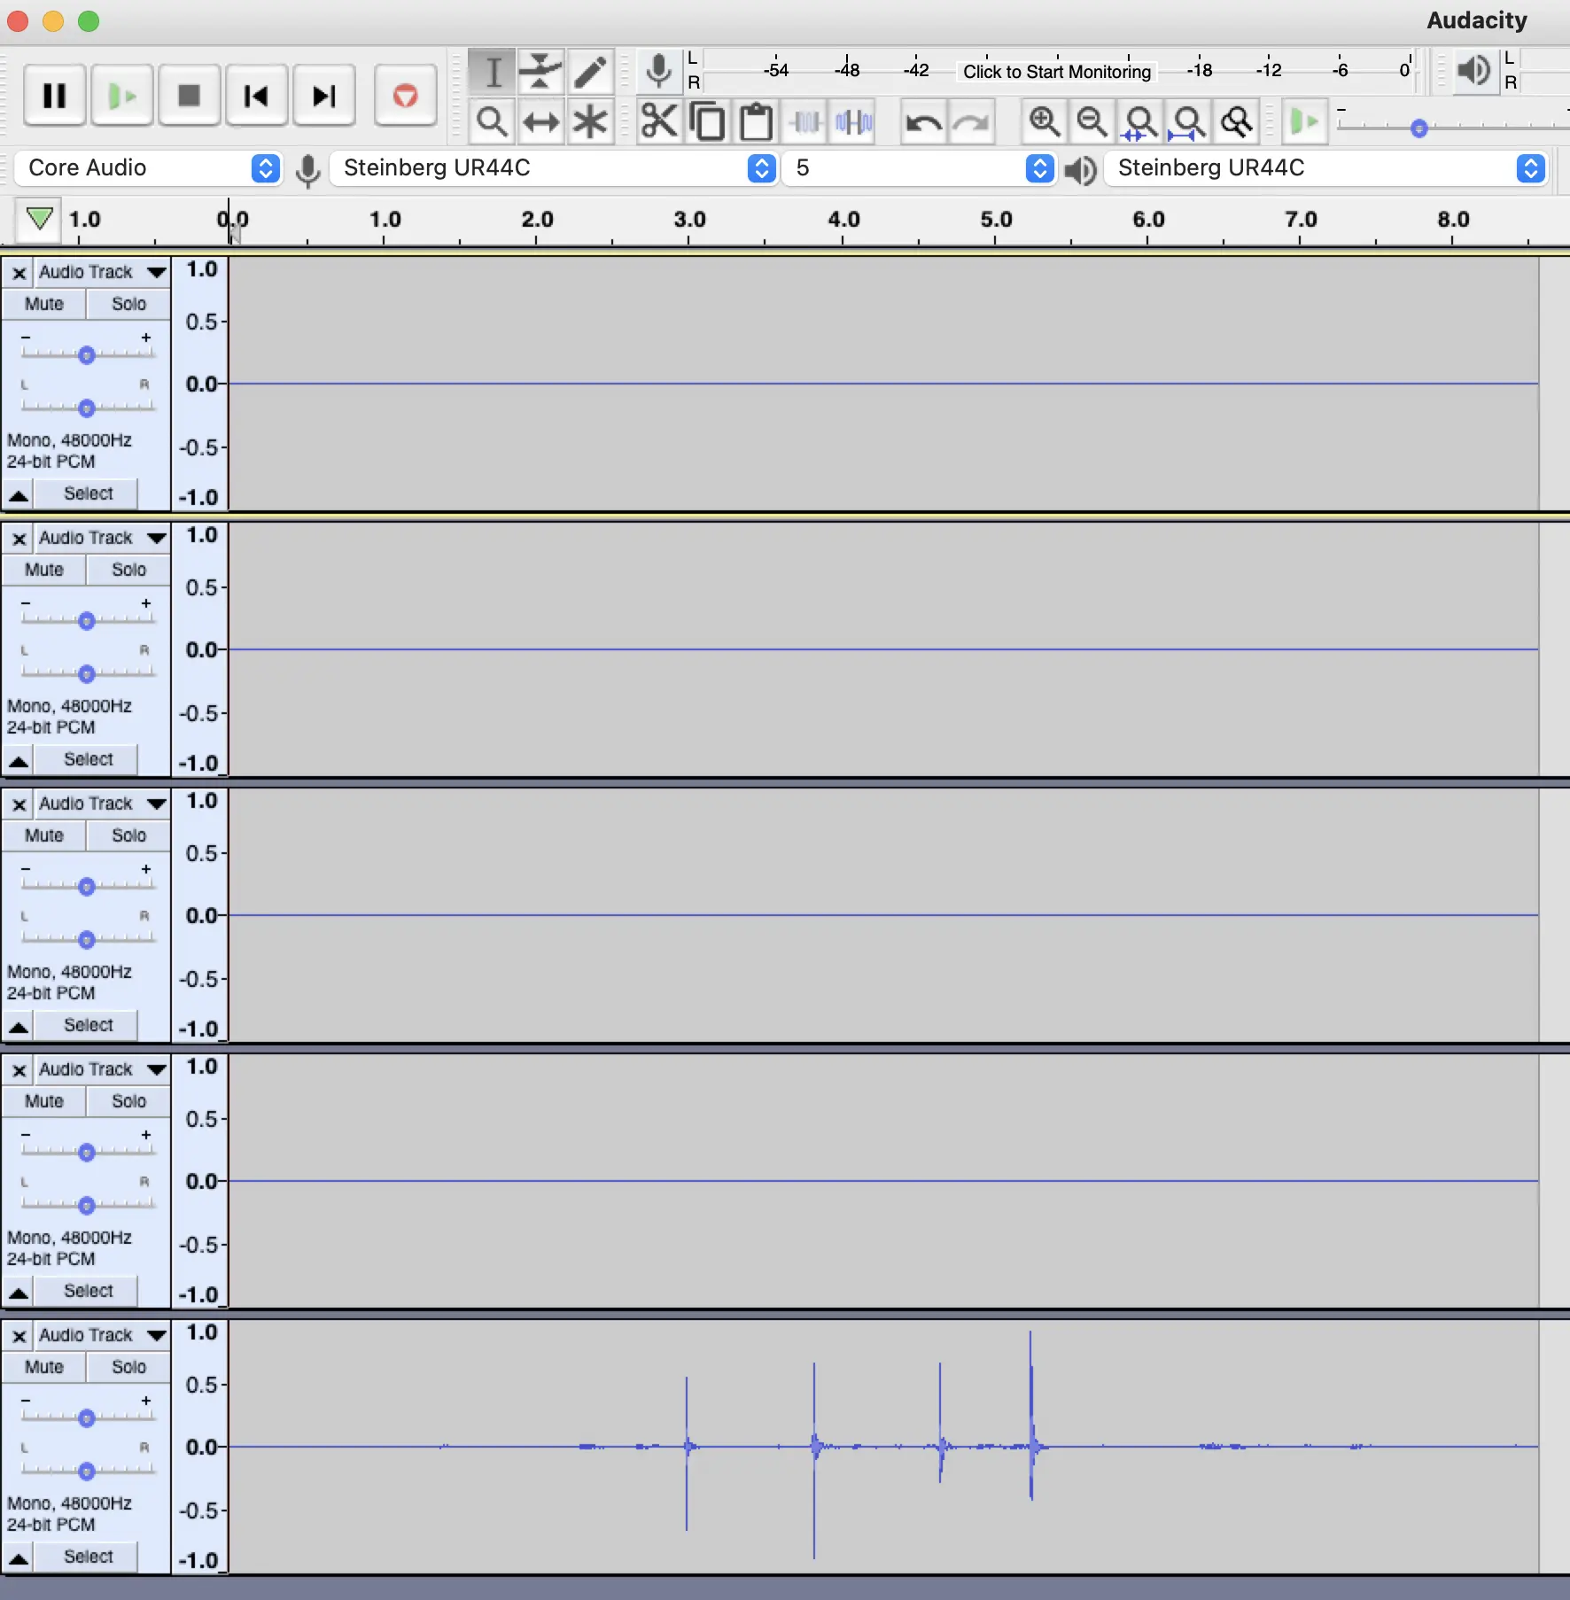Select the Draw pencil tool
The width and height of the screenshot is (1570, 1600).
590,72
